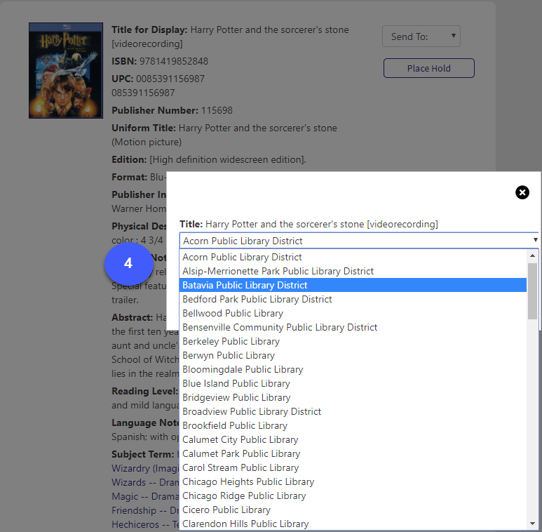This screenshot has width=542, height=532.
Task: Choose Batavia Public Library District
Action: pyautogui.click(x=353, y=285)
